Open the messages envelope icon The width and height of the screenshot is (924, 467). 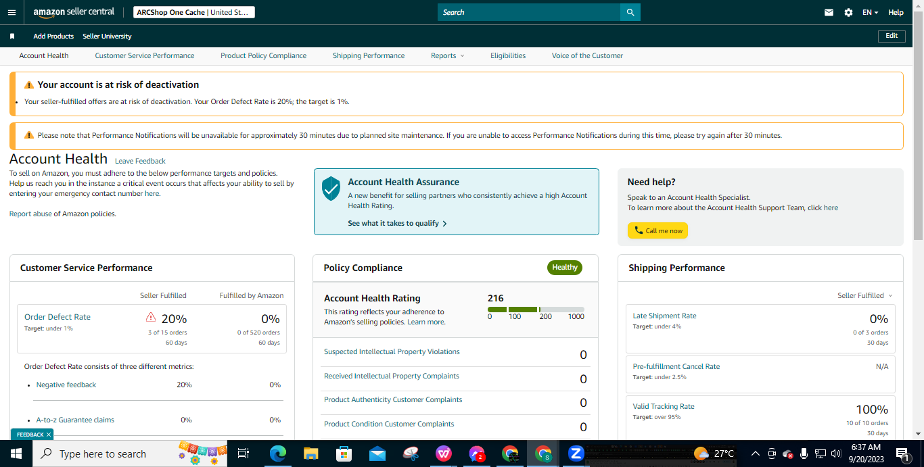pos(829,12)
